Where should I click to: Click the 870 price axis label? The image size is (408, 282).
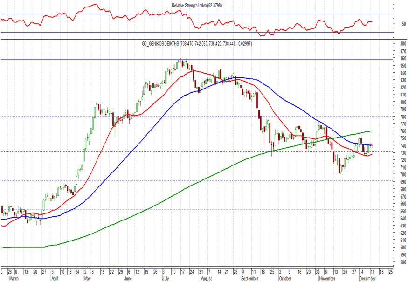point(403,51)
